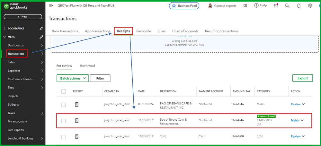The image size is (321, 146).
Task: Open the Reconcile tab
Action: click(144, 31)
